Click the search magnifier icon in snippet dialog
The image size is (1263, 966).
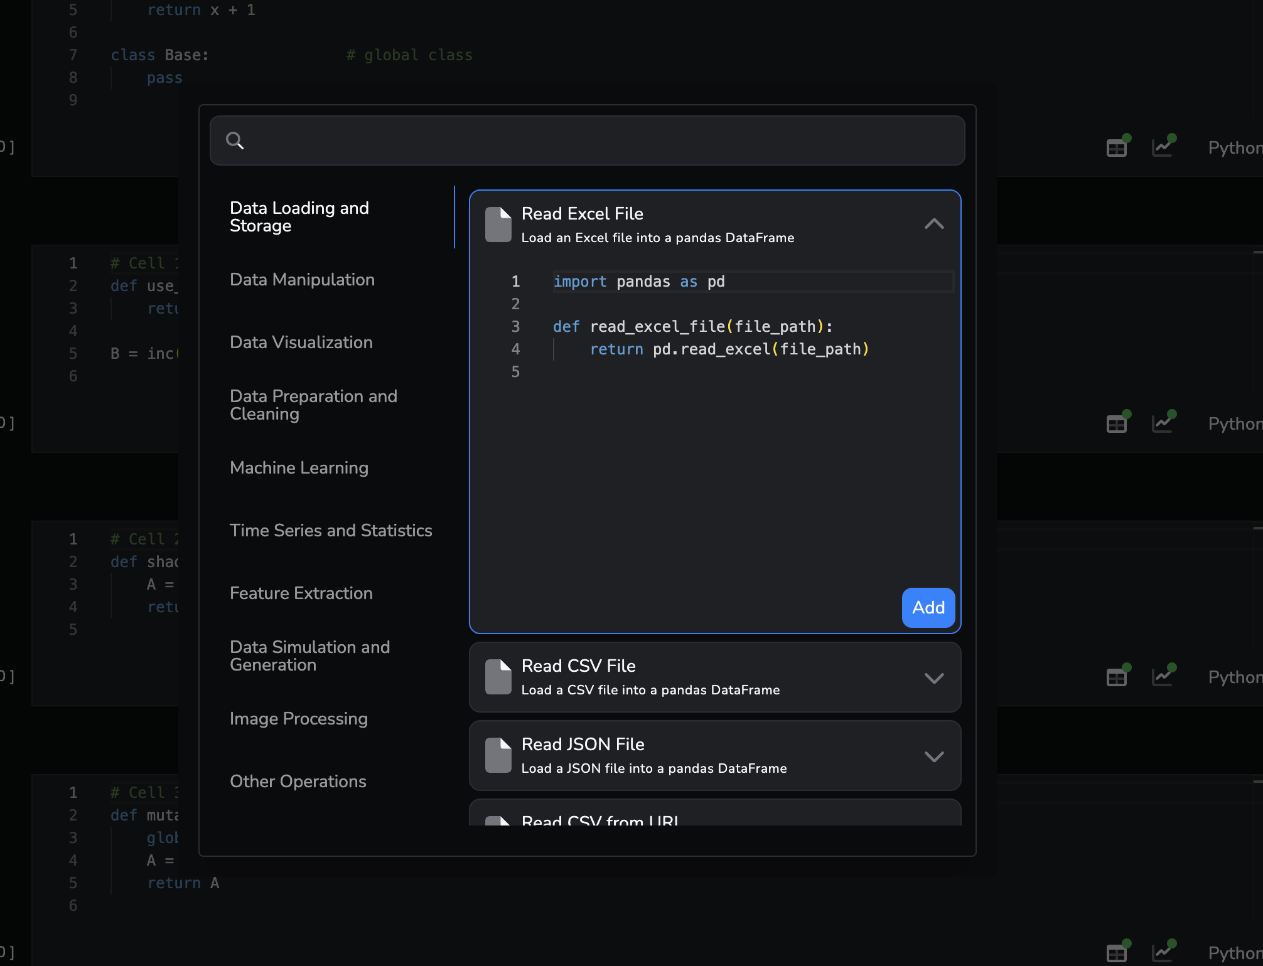coord(235,141)
